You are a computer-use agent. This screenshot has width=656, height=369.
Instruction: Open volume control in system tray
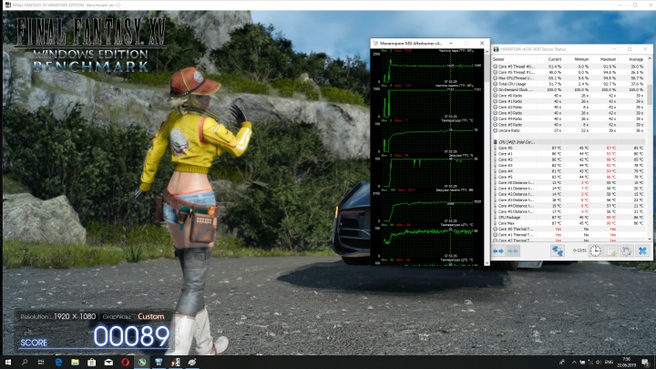[599, 363]
